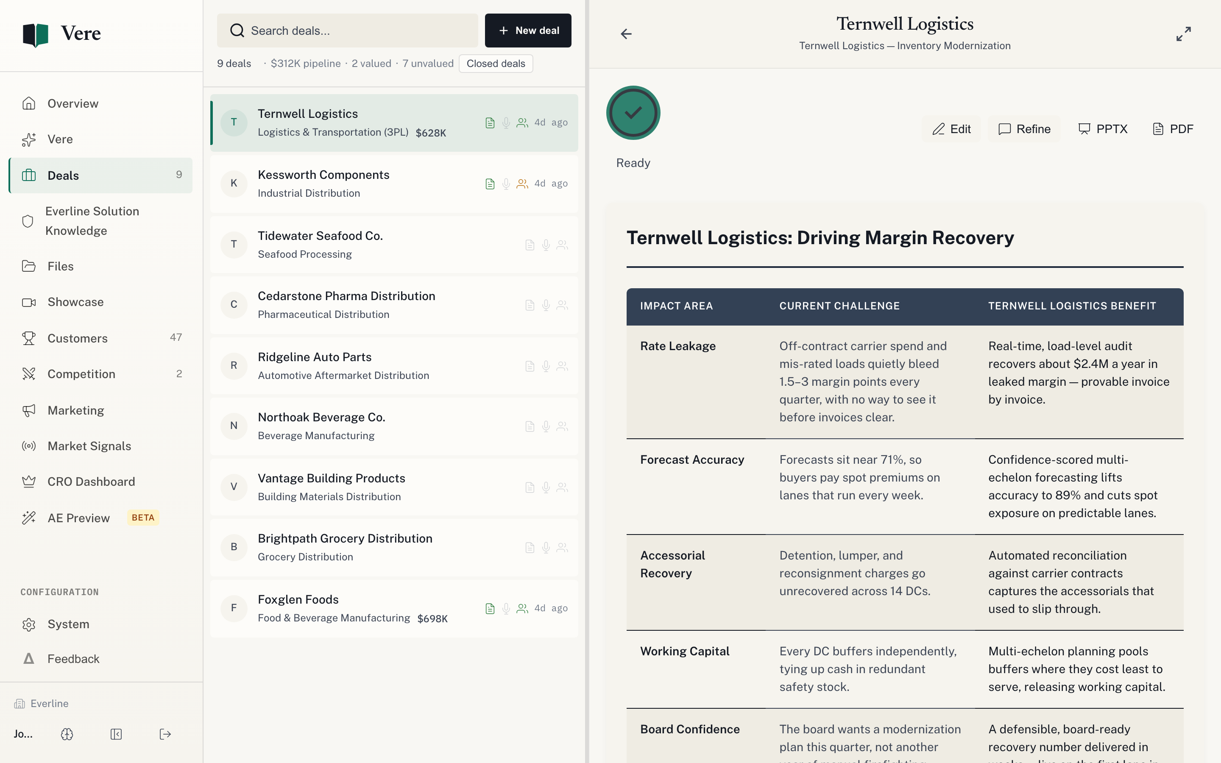The image size is (1221, 763).
Task: Open document icon on Kessworth Components row
Action: pos(490,184)
